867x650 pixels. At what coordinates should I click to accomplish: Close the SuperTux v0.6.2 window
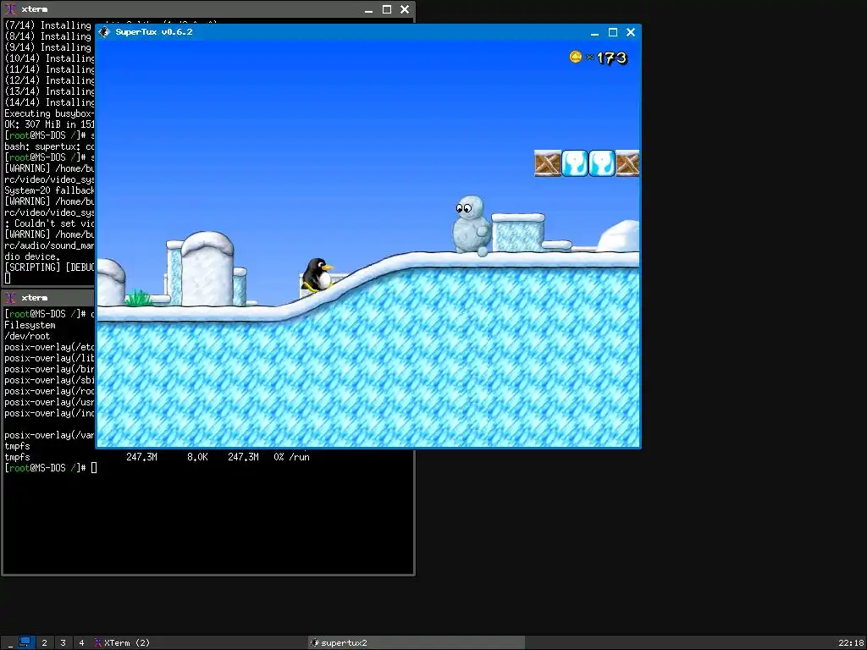coord(630,33)
